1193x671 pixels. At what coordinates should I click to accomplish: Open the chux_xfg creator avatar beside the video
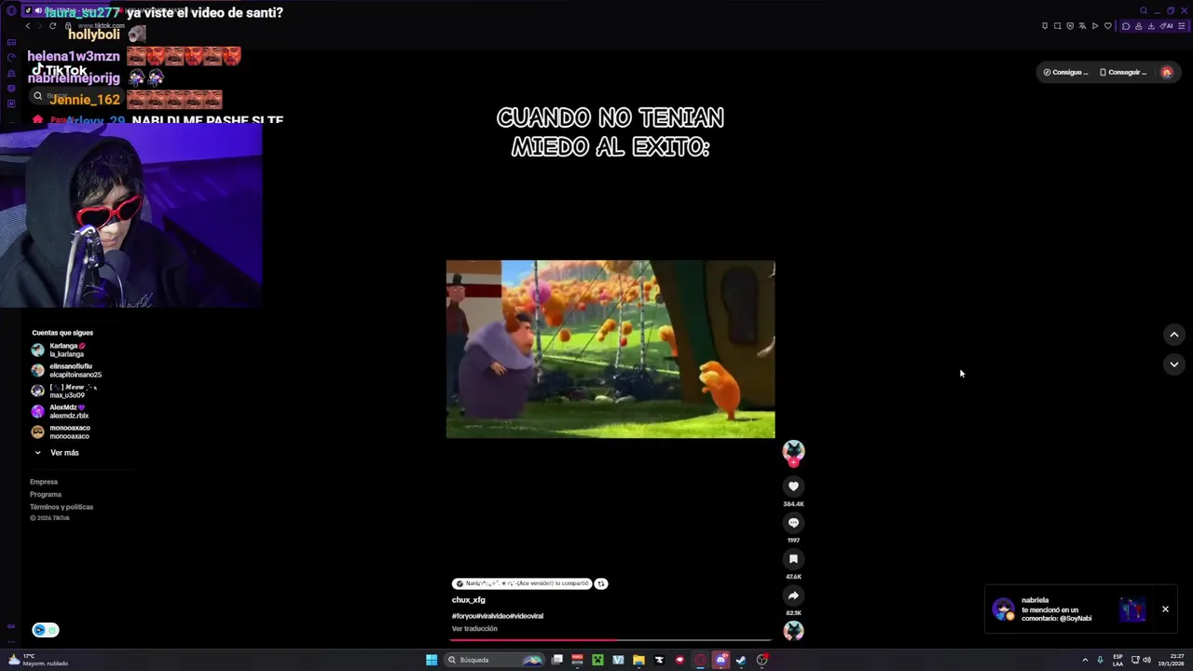point(793,452)
